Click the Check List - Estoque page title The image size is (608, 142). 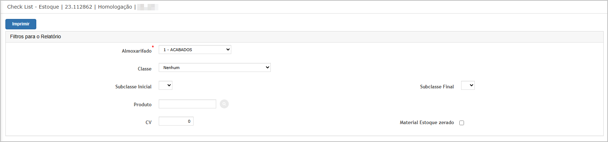[x=33, y=7]
